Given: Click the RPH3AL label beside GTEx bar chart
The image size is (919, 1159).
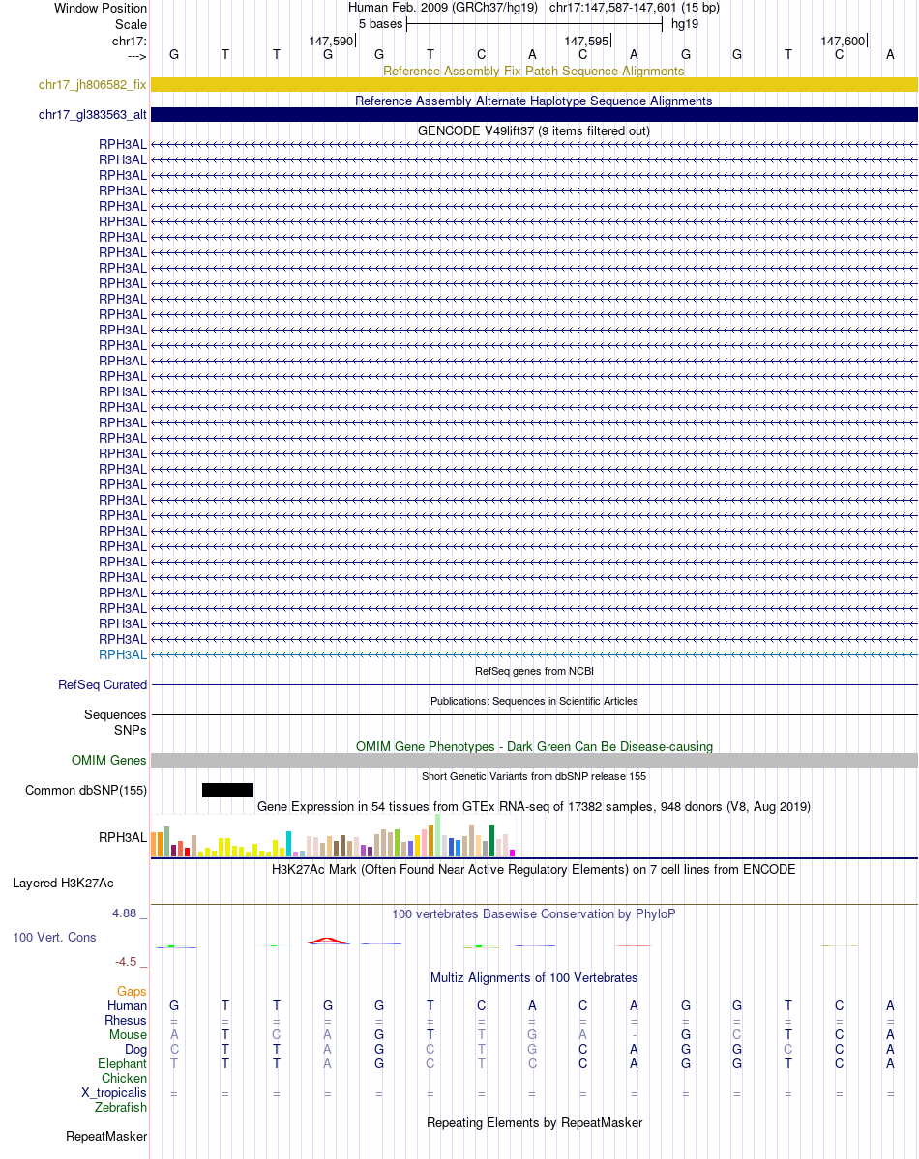Looking at the screenshot, I should 123,837.
